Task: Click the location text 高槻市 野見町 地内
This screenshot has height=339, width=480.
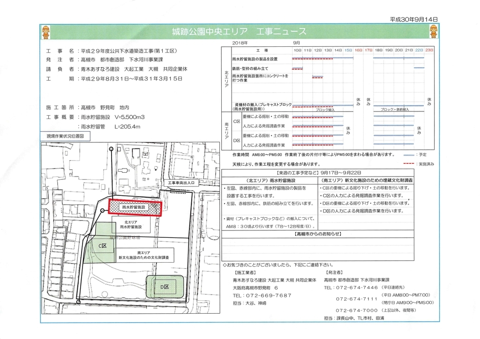Action: tap(105, 108)
